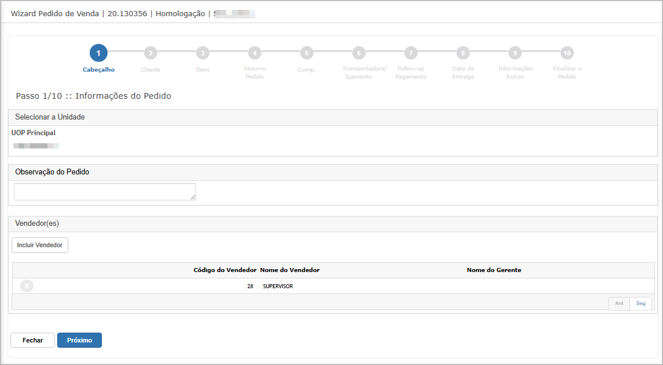Open step 4 Resumo Pedido circle
The width and height of the screenshot is (663, 365).
coord(255,53)
